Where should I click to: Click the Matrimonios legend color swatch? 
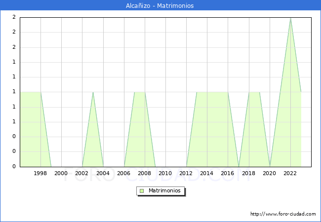point(142,191)
